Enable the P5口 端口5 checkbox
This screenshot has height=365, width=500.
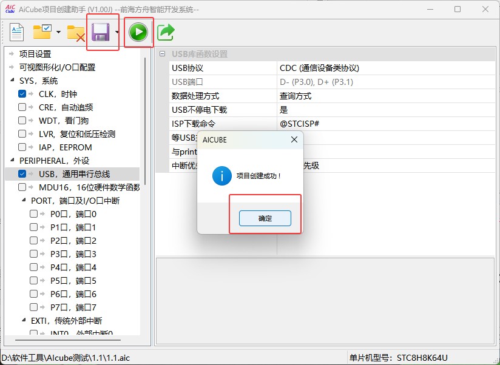(x=33, y=281)
